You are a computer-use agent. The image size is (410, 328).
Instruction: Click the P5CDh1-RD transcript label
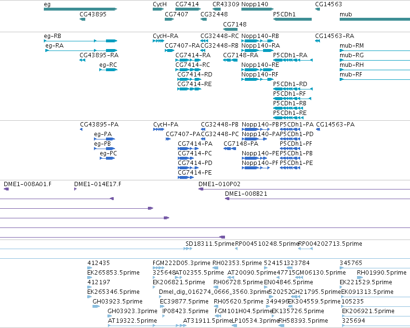click(x=290, y=84)
